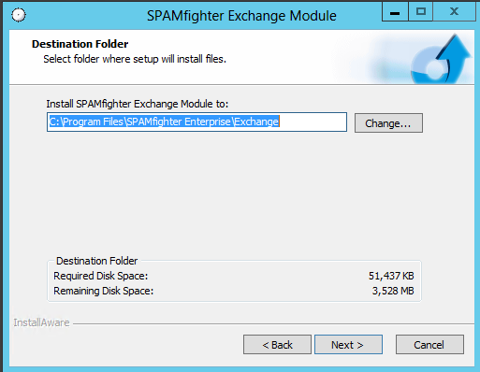The width and height of the screenshot is (480, 372).
Task: Click the Required Disk Space label
Action: pos(101,276)
